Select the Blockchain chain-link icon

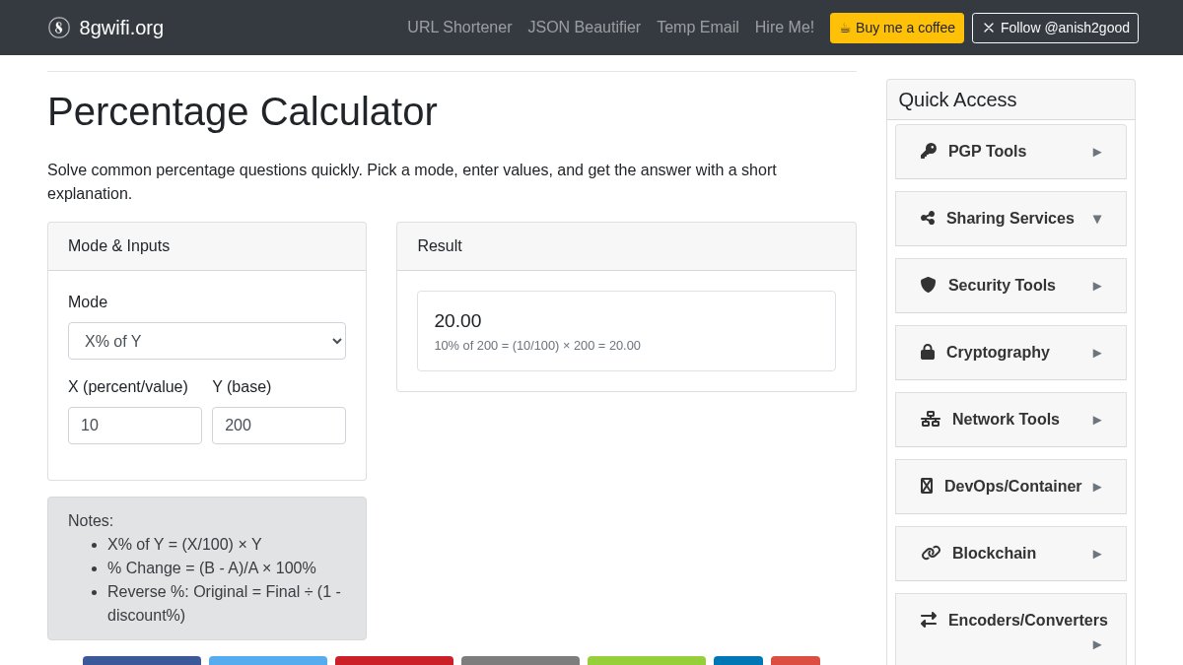[x=931, y=553]
